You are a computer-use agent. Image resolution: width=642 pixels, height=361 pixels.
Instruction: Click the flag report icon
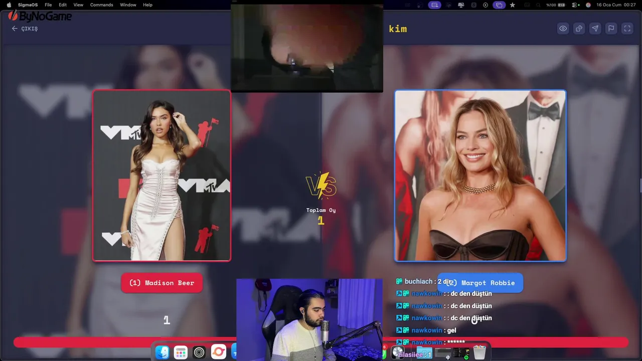coord(611,29)
